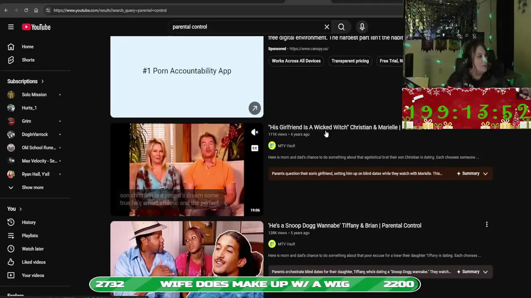Click the magnifier search button
531x298 pixels.
(341, 27)
